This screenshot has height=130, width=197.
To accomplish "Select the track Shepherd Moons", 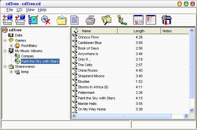I will tap(91, 76).
